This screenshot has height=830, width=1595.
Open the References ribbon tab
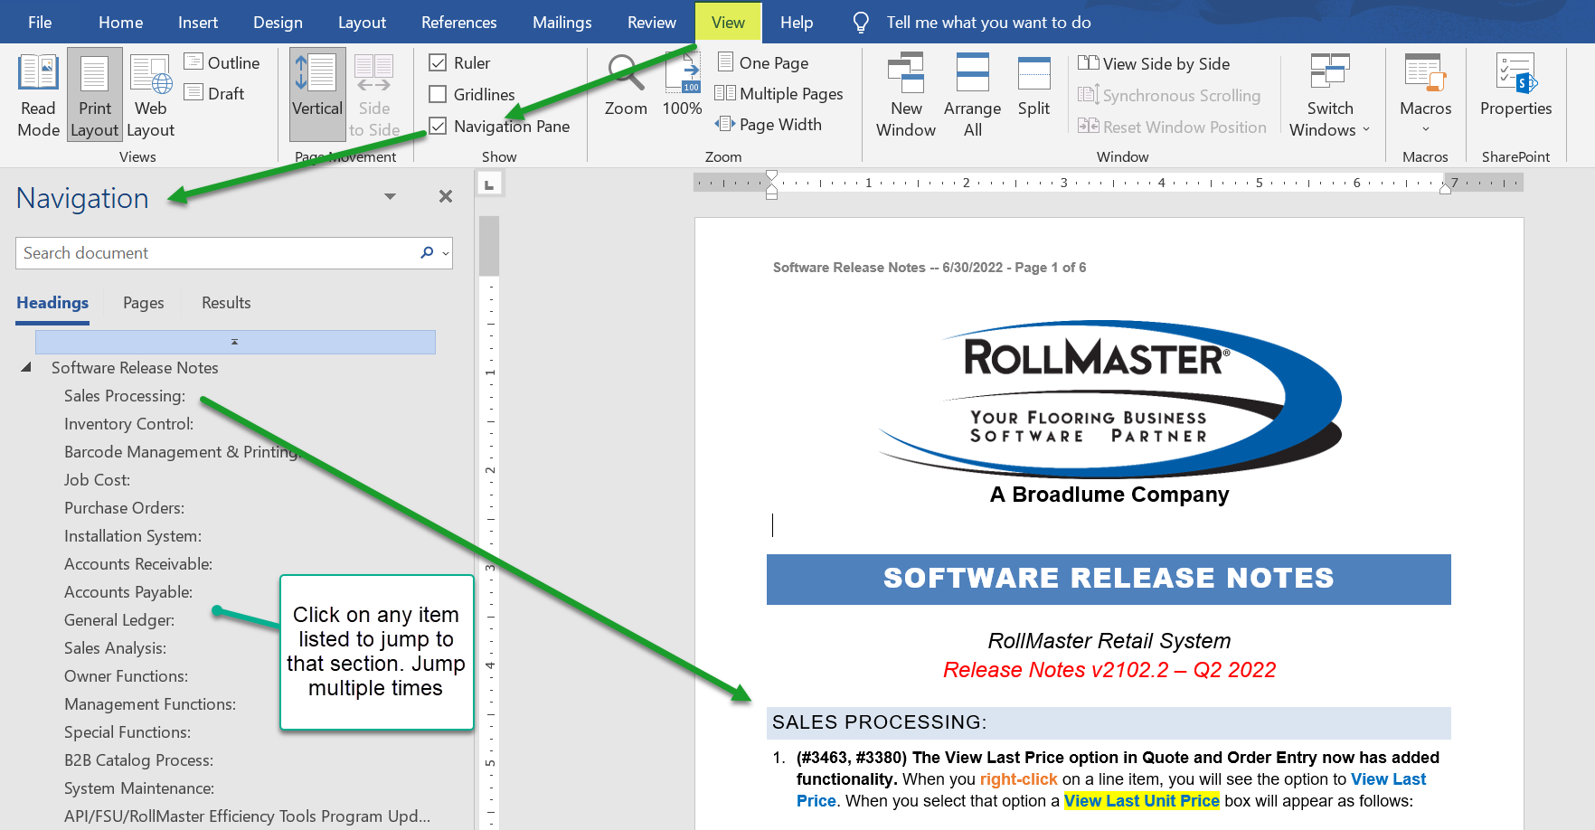click(x=458, y=23)
